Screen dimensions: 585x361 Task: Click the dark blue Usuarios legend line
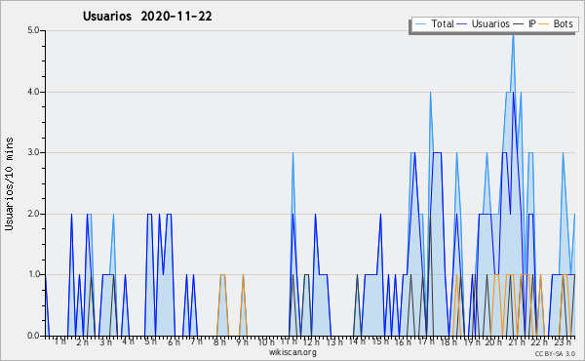point(462,24)
